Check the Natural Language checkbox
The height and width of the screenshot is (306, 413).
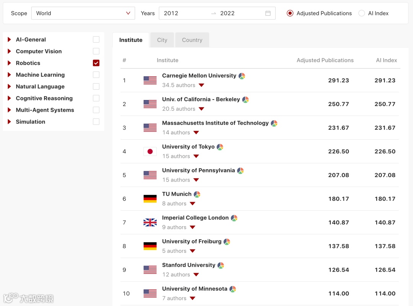pos(96,87)
